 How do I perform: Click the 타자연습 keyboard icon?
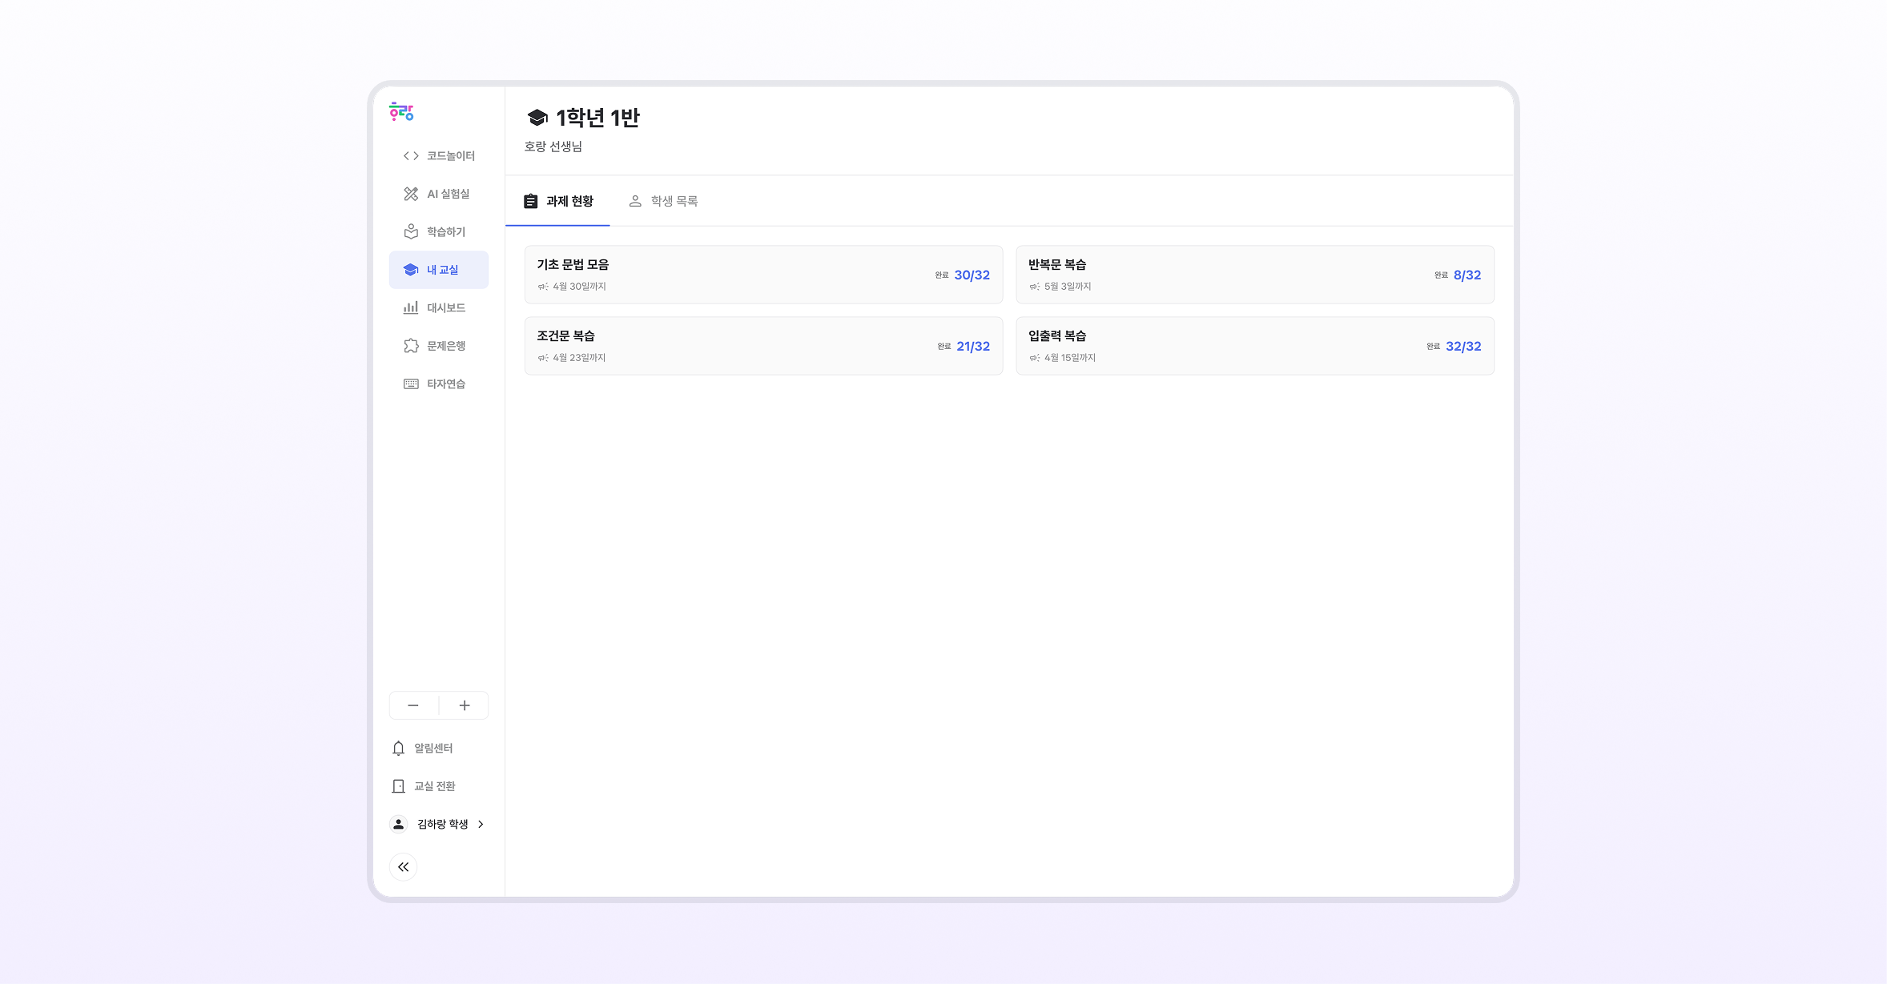pyautogui.click(x=411, y=384)
